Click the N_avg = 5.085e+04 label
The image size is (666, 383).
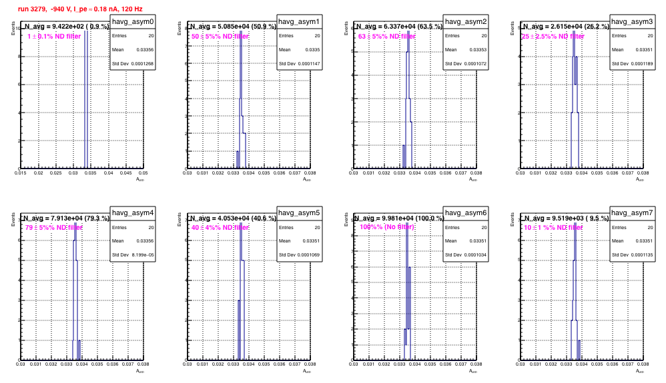pyautogui.click(x=233, y=27)
